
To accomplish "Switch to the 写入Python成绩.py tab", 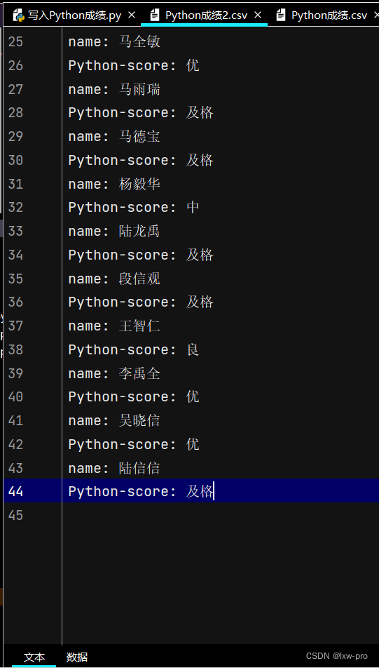I will tap(74, 15).
